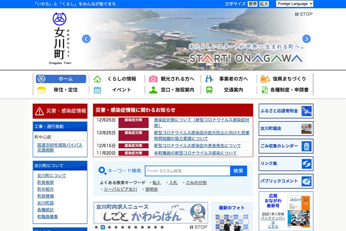Open link about 営業時間短縮の協力要請
The width and height of the screenshot is (346, 231).
point(201,136)
